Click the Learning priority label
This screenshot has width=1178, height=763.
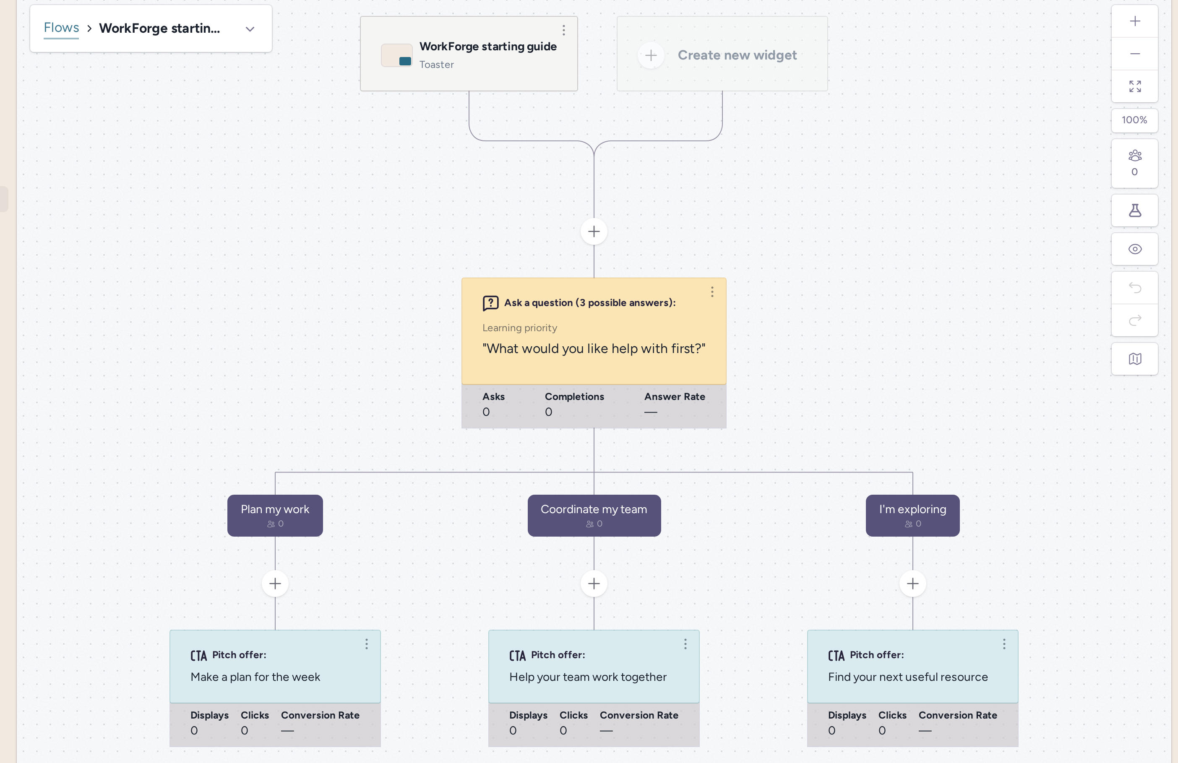coord(519,328)
